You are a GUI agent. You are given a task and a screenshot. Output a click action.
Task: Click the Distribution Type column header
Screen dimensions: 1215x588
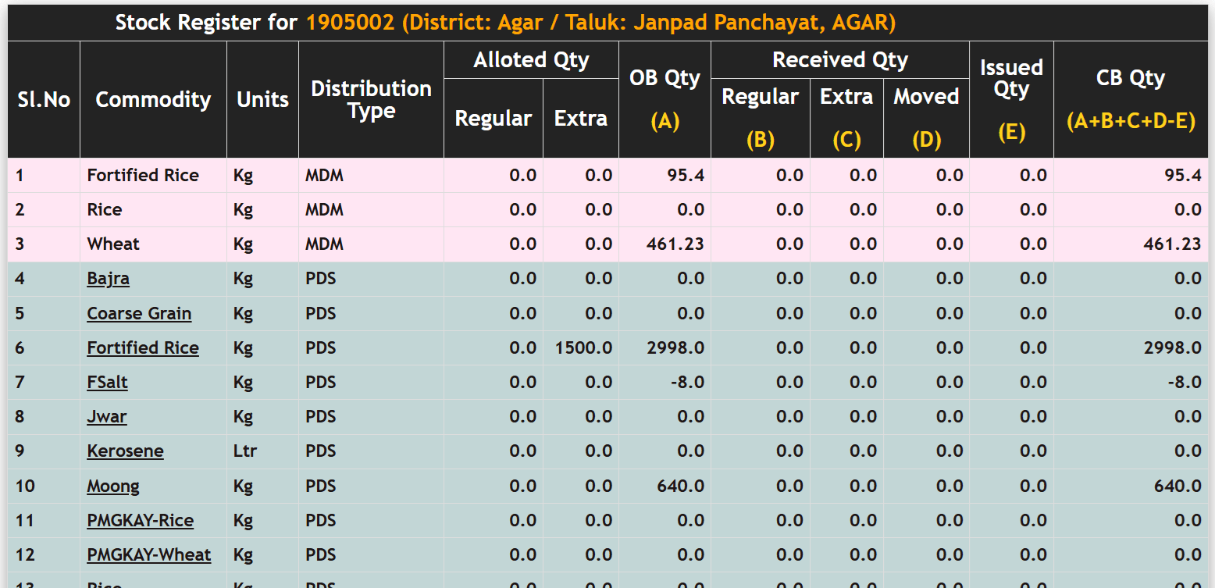[371, 100]
